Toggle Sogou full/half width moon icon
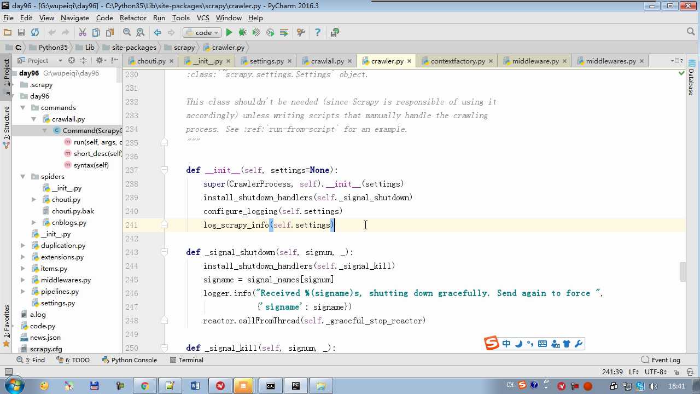The image size is (700, 394). (518, 344)
